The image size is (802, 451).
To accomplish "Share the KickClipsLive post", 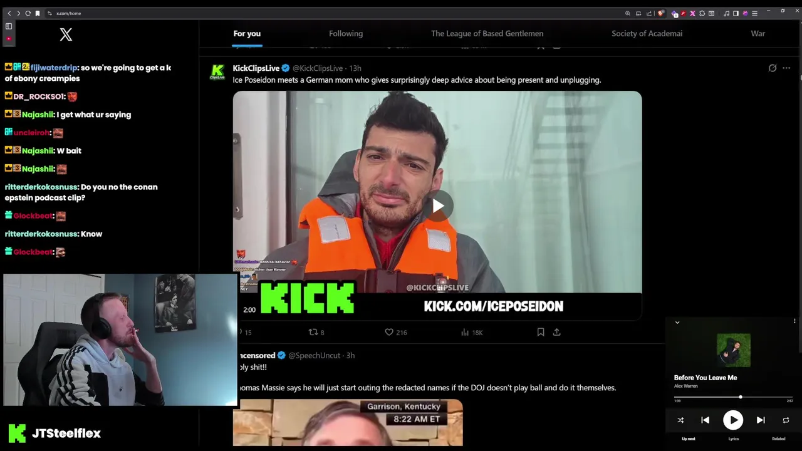I will pyautogui.click(x=556, y=333).
